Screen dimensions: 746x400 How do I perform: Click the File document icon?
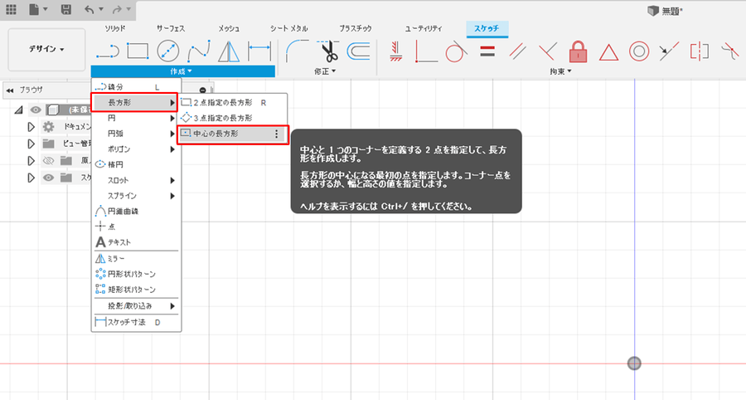(34, 9)
